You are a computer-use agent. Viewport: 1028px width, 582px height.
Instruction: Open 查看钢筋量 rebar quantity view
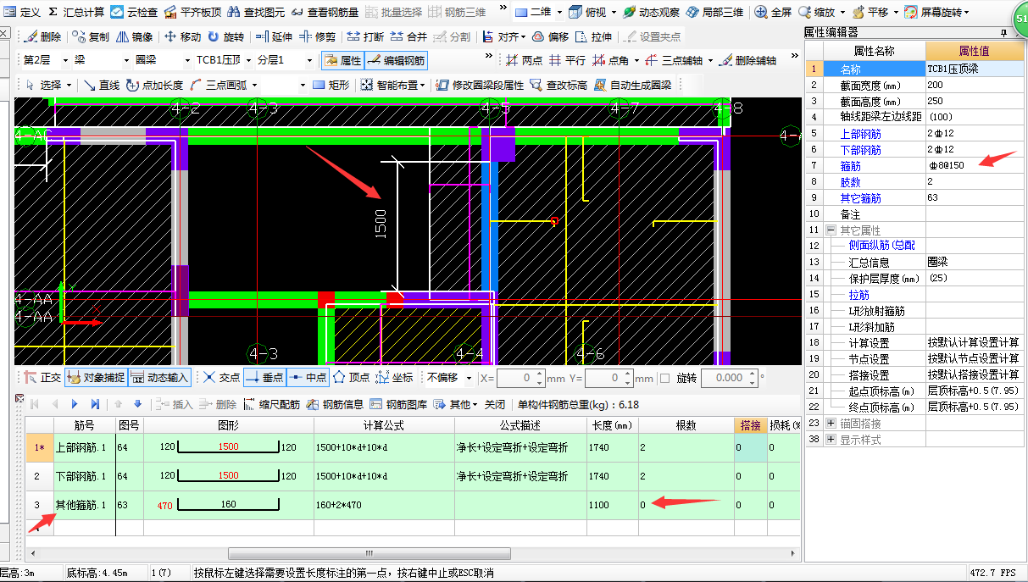[x=324, y=12]
